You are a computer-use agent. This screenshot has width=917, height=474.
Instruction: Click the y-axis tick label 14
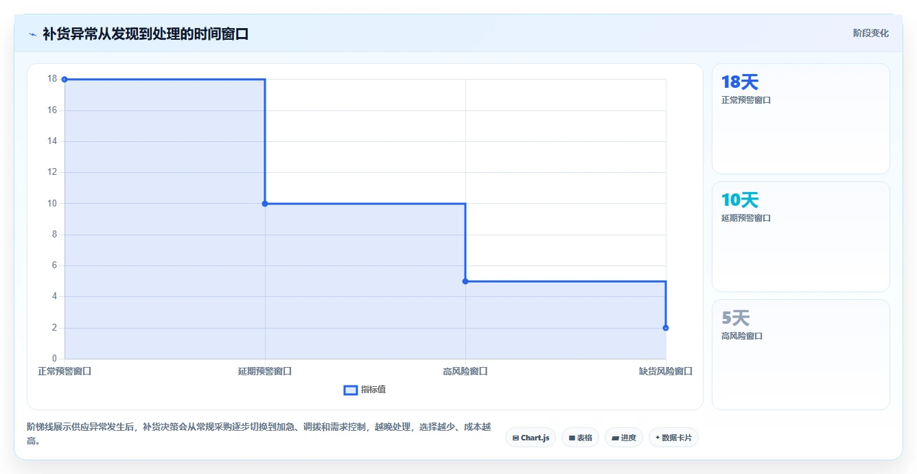(x=52, y=141)
